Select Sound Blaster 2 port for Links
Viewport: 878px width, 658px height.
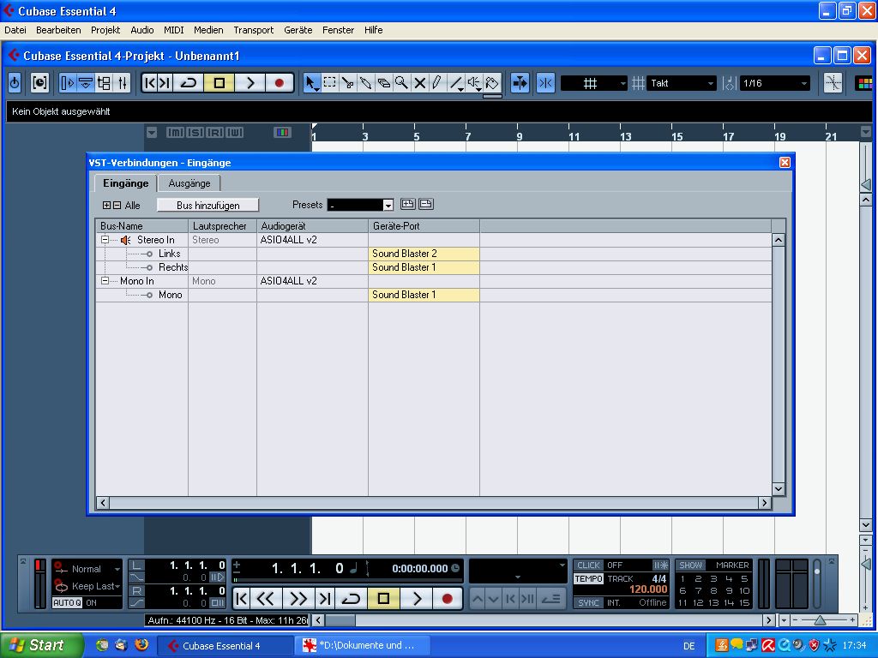coord(424,254)
